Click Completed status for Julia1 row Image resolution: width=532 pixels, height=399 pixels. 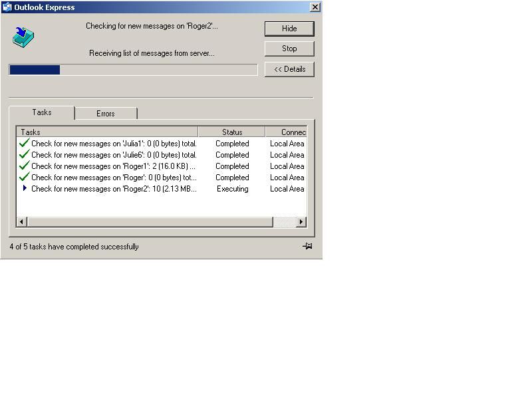(232, 144)
